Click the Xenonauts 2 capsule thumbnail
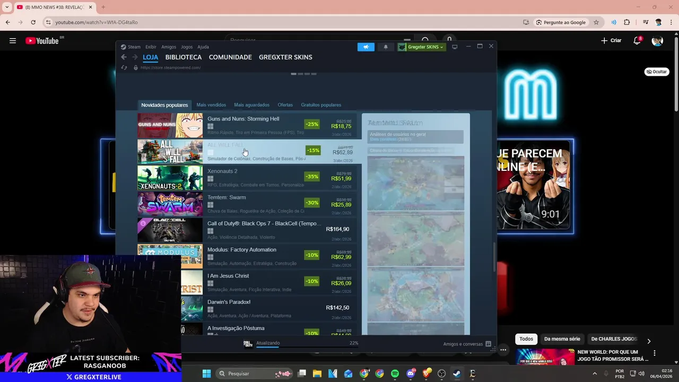 170,178
